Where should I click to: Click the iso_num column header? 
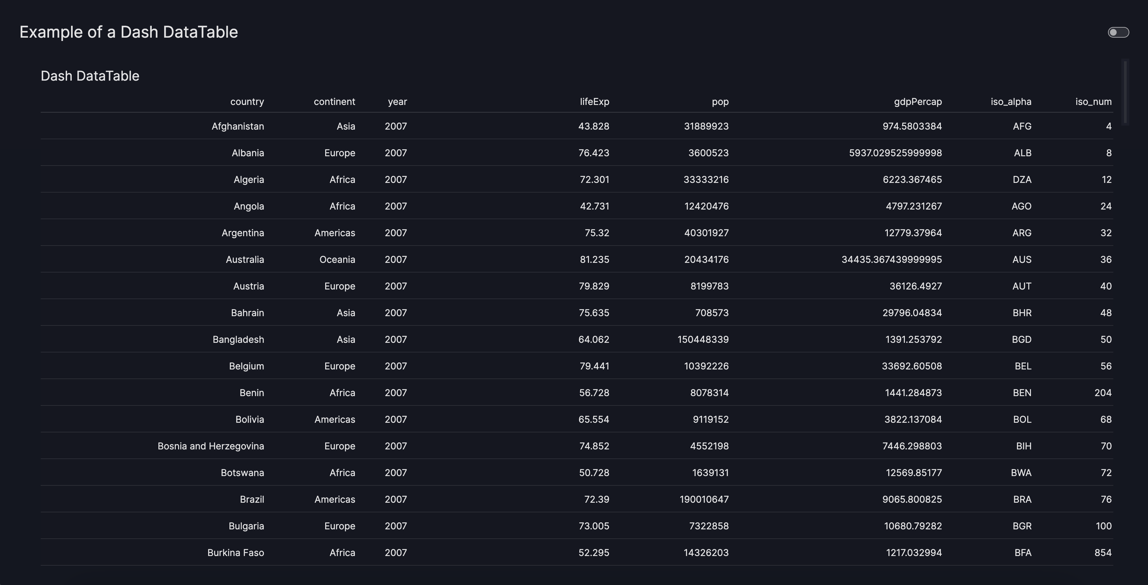pos(1093,102)
